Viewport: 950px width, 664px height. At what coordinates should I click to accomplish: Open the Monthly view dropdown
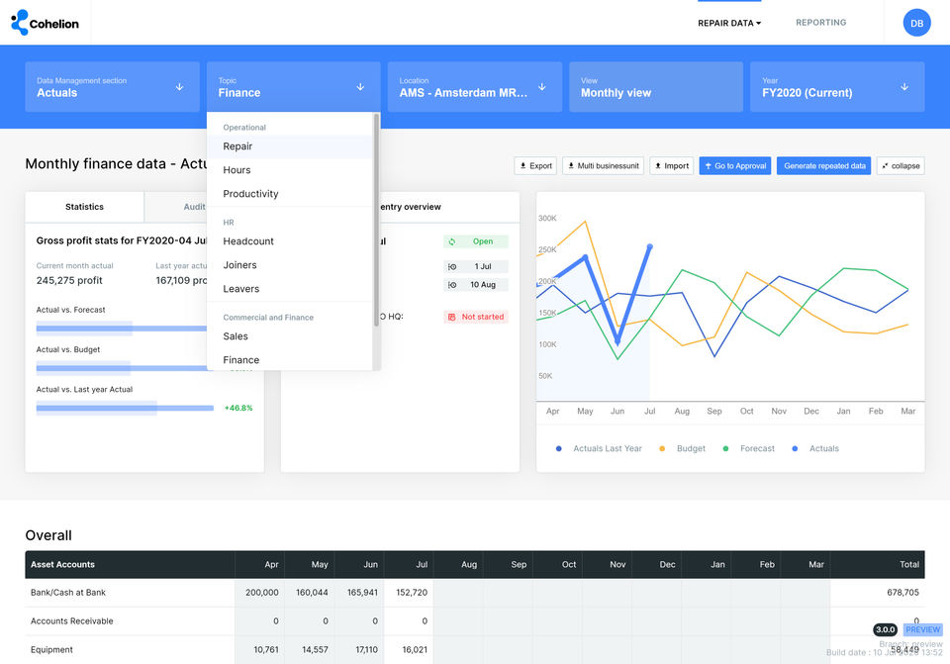coord(655,87)
